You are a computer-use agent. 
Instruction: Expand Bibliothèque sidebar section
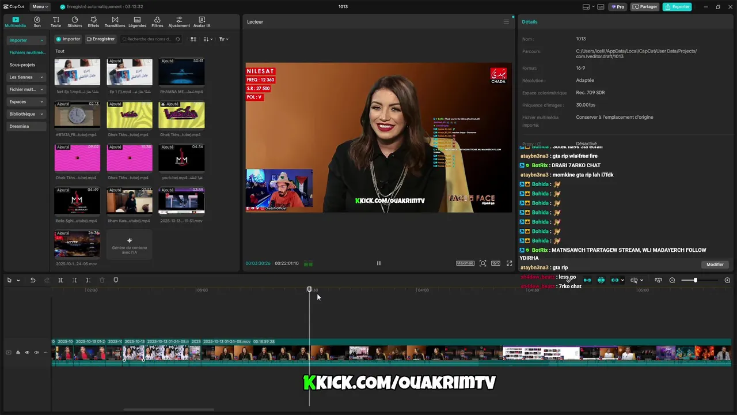coord(26,114)
